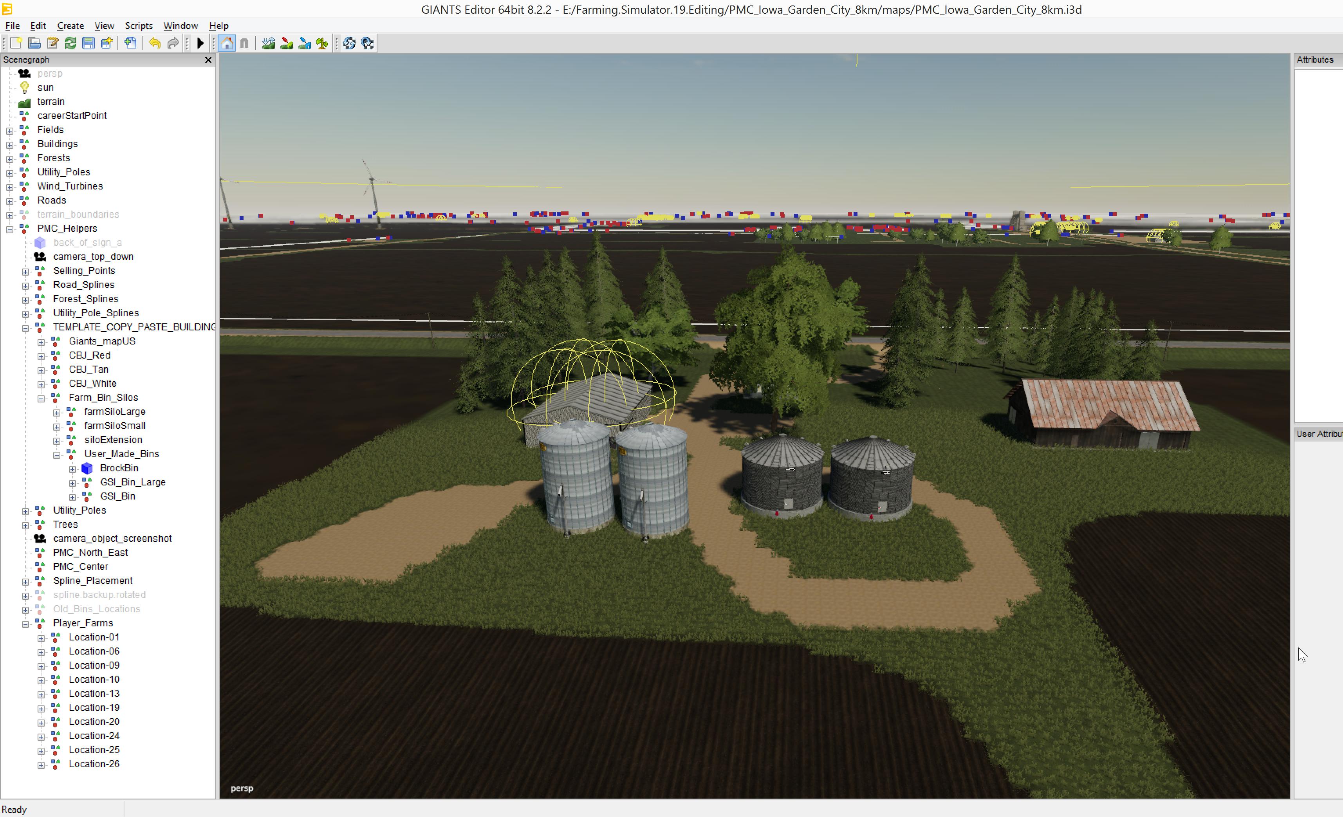
Task: Open the Edit menu
Action: tap(38, 25)
